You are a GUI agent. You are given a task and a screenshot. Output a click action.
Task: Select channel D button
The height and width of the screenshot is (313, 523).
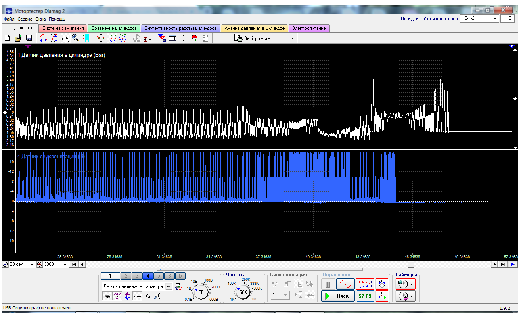point(180,276)
